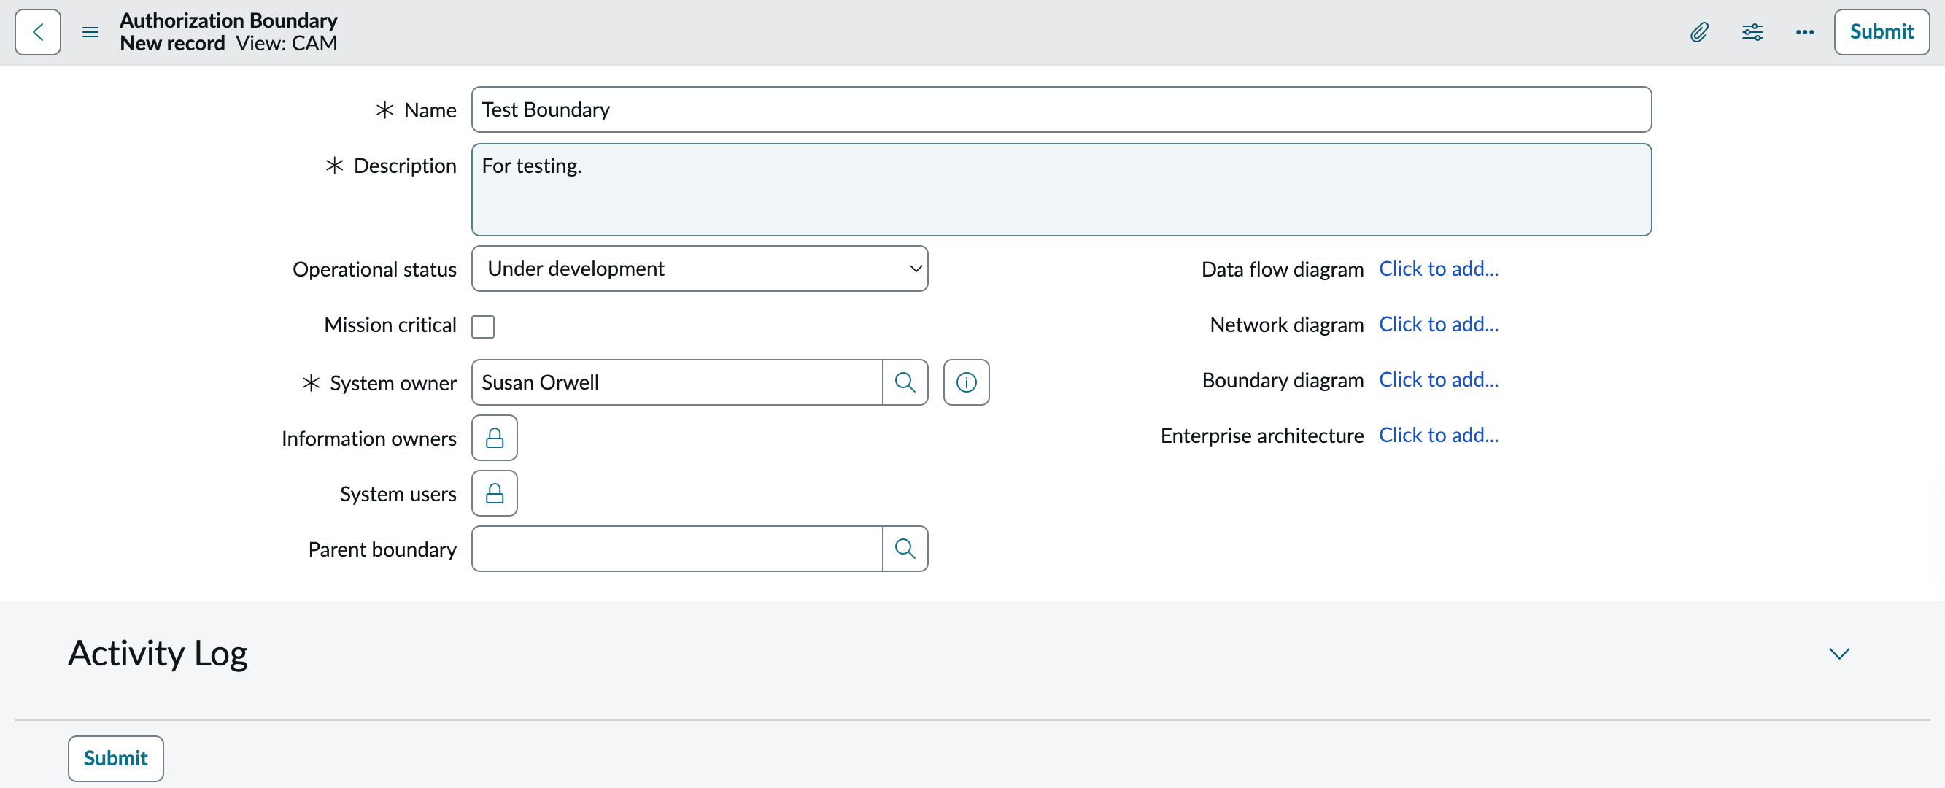Open the more options ellipsis menu
Image resolution: width=1945 pixels, height=788 pixels.
click(x=1805, y=31)
